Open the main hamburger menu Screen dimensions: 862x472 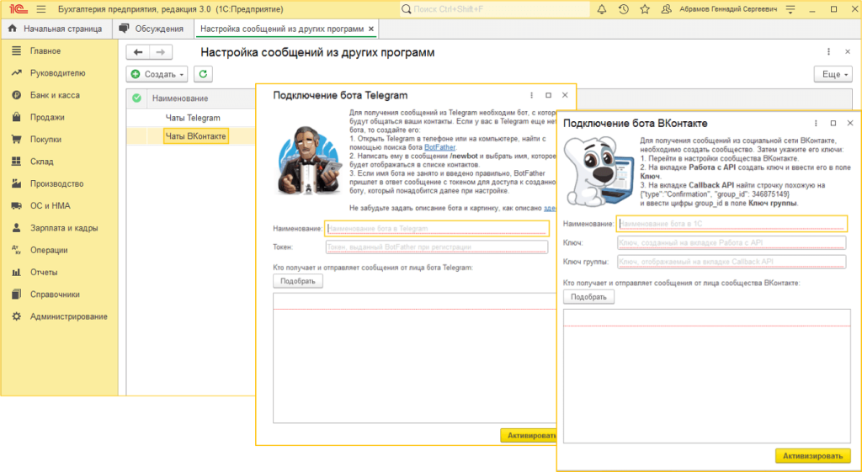(40, 9)
